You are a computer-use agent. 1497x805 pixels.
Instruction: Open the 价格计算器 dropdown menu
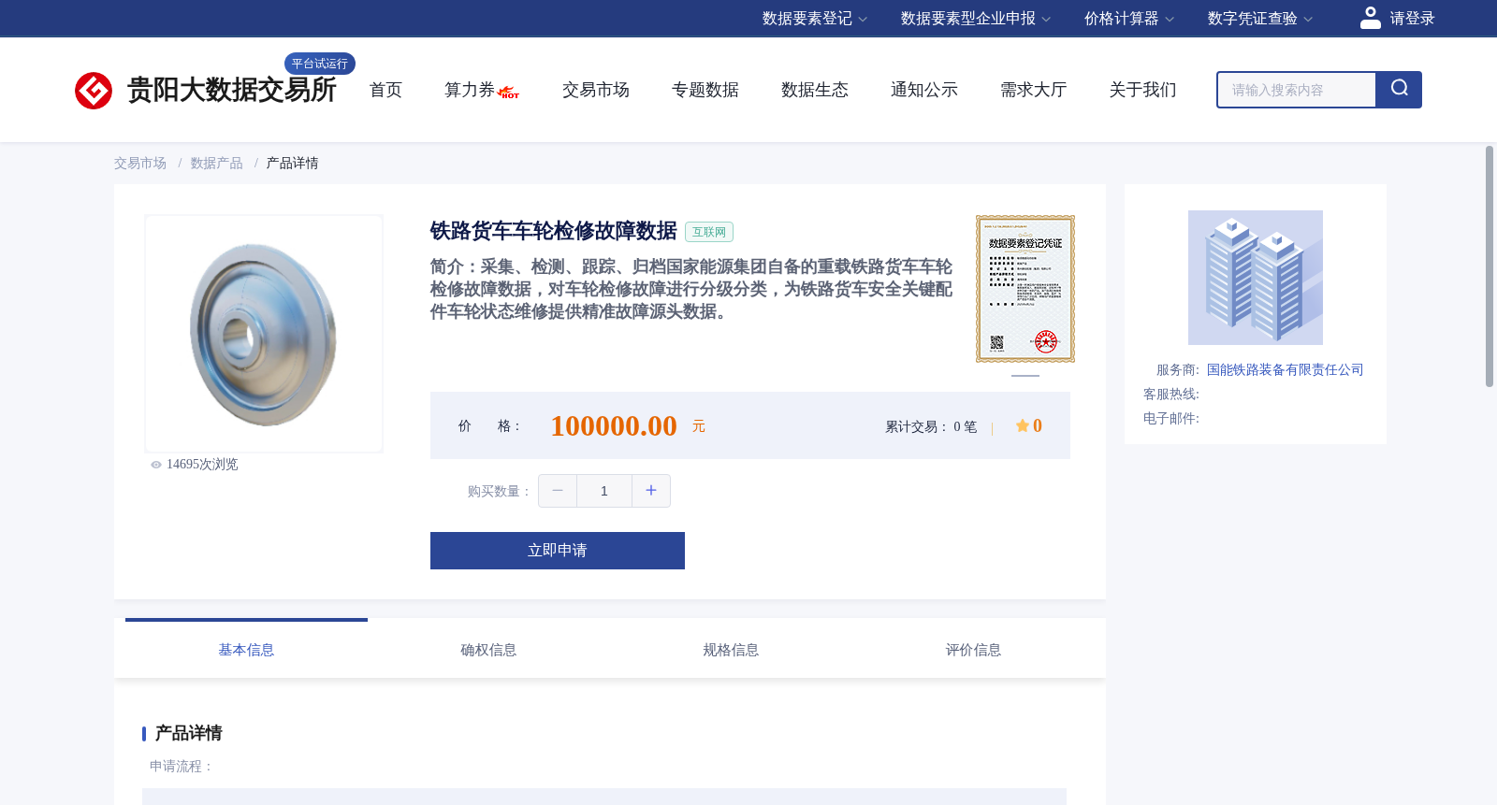[1129, 19]
